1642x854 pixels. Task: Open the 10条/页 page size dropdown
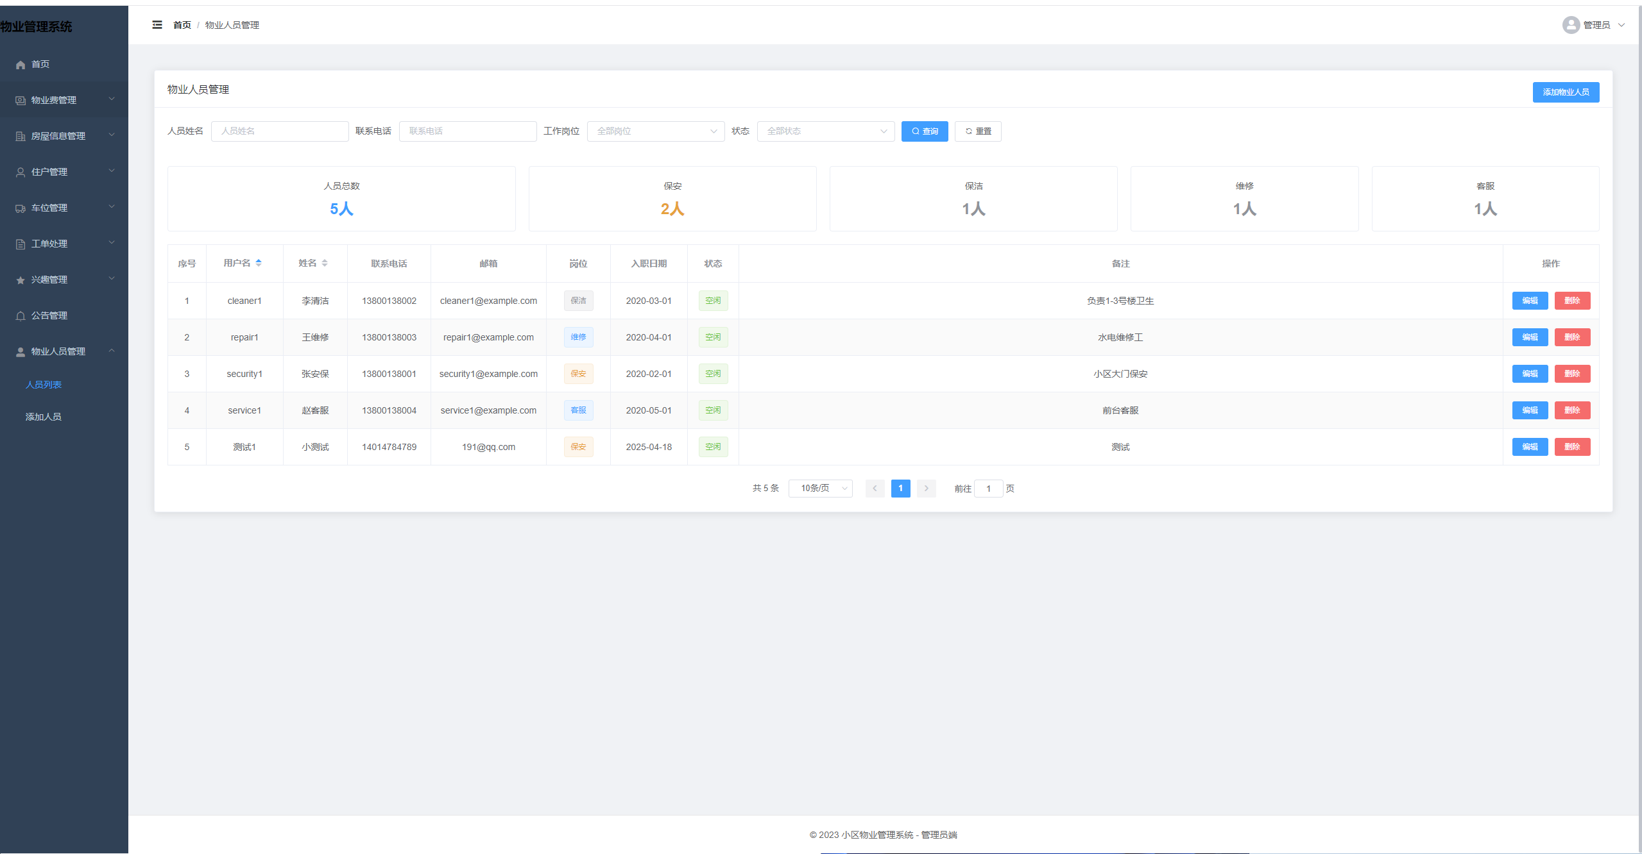click(820, 489)
